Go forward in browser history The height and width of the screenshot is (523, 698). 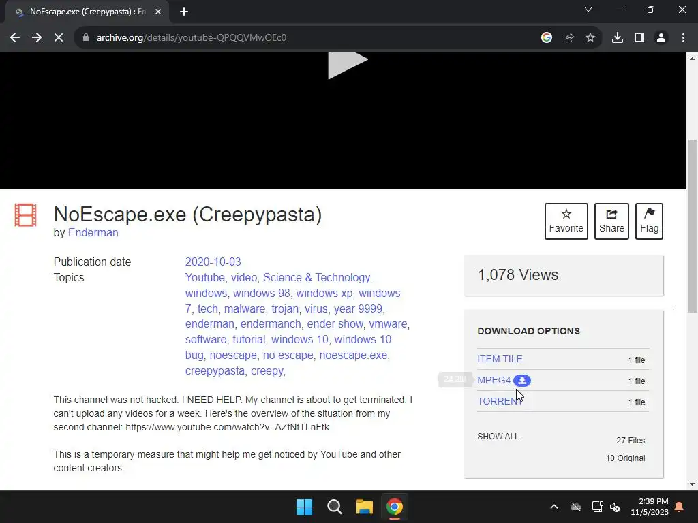click(x=37, y=38)
